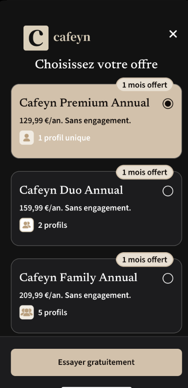Viewport: 188px width, 388px height.
Task: Click '1 mois offert' badge on Duo
Action: point(145,172)
